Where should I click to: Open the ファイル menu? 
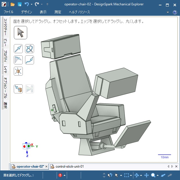[x=8, y=12]
